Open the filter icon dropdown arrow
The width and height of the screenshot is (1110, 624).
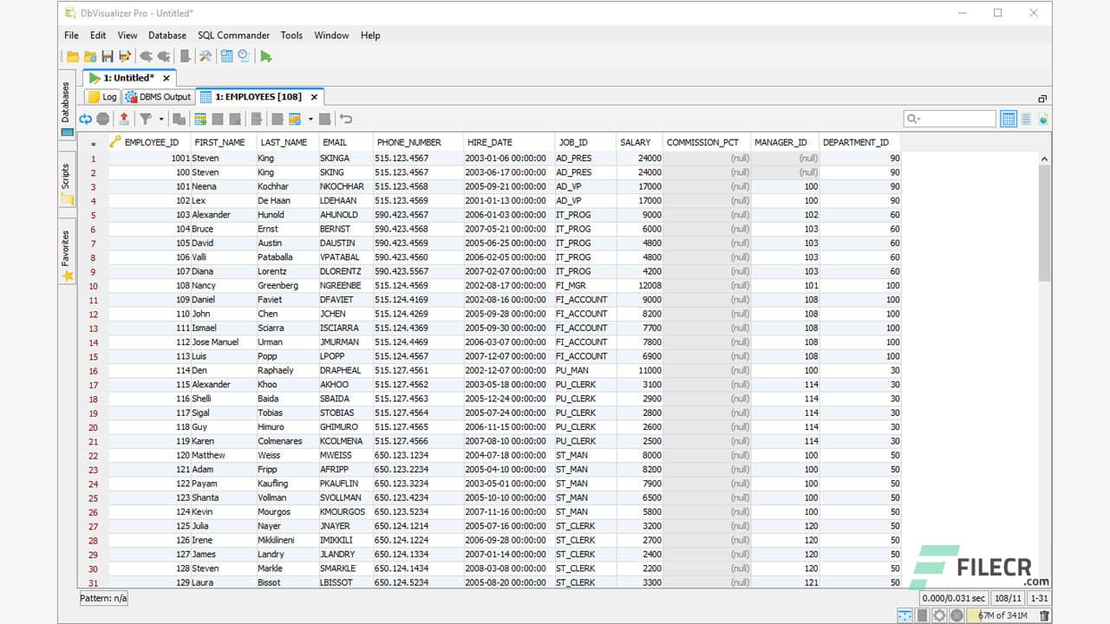tap(160, 119)
